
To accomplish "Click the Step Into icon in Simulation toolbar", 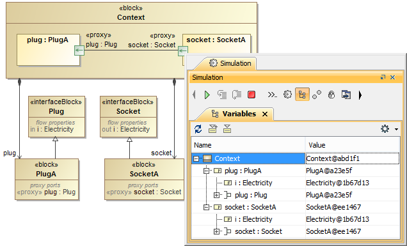I will pos(222,95).
